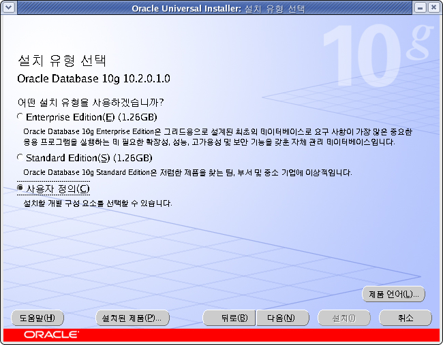The height and width of the screenshot is (345, 443).
Task: Click the 설치 유형 선택 heading
Action: pyautogui.click(x=62, y=61)
